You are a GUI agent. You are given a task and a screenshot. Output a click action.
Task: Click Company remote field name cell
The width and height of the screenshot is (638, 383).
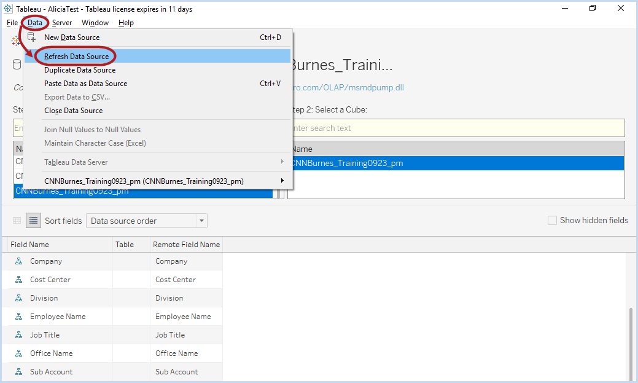186,261
